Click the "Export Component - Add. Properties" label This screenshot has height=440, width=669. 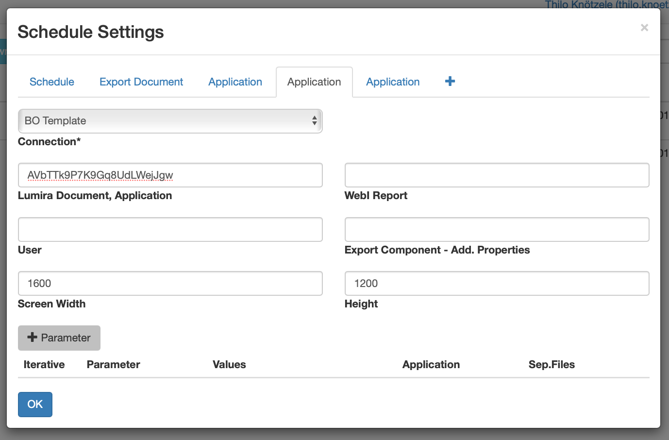coord(437,250)
